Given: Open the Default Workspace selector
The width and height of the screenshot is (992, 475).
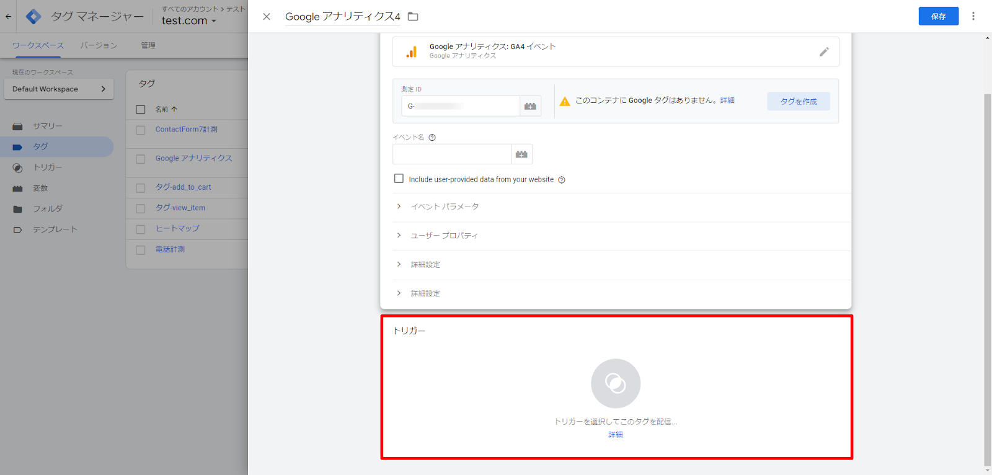Looking at the screenshot, I should 59,89.
